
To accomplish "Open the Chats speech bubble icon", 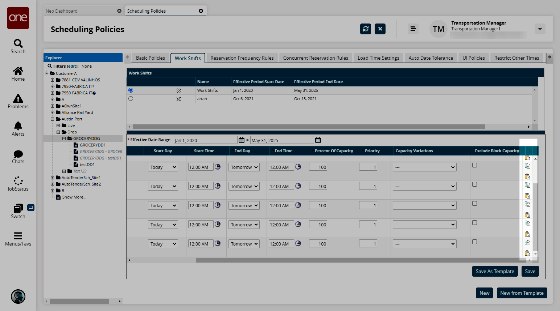I will coord(18,154).
